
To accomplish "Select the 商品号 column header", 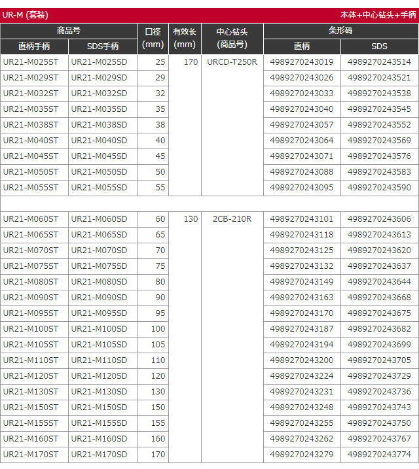I will pyautogui.click(x=69, y=31).
